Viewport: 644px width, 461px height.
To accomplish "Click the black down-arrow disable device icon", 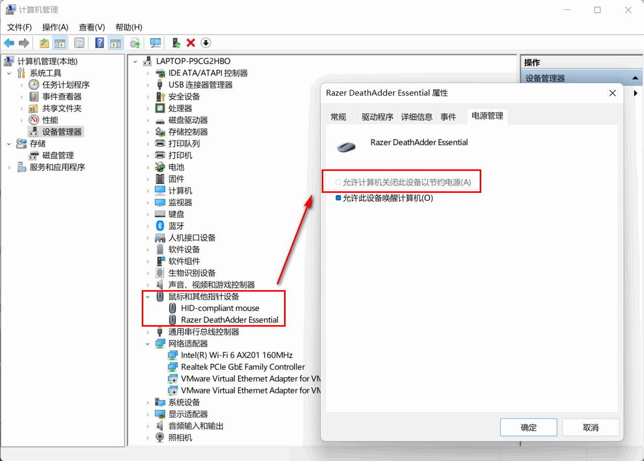I will click(x=206, y=43).
